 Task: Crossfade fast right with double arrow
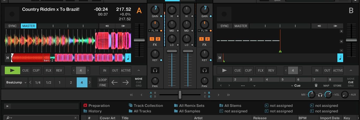228,95
